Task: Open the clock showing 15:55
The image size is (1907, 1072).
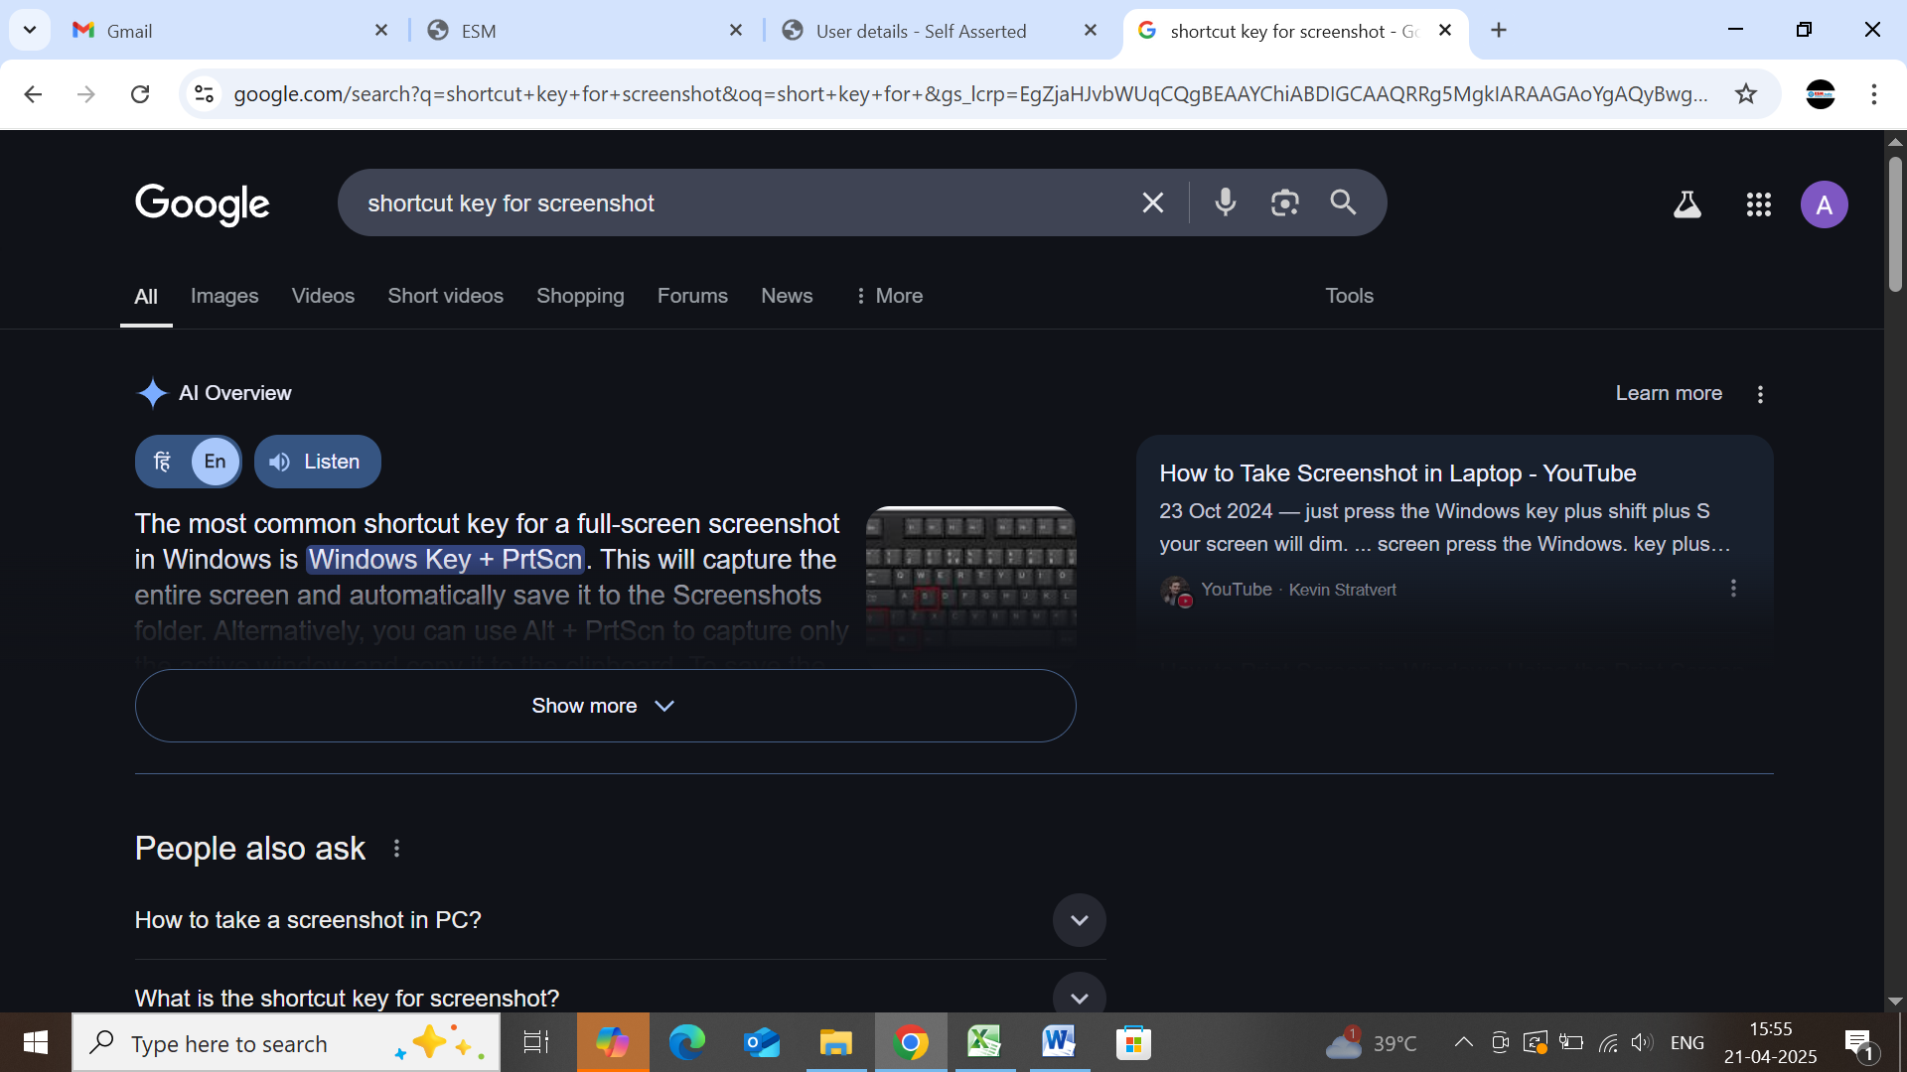Action: (1771, 1043)
